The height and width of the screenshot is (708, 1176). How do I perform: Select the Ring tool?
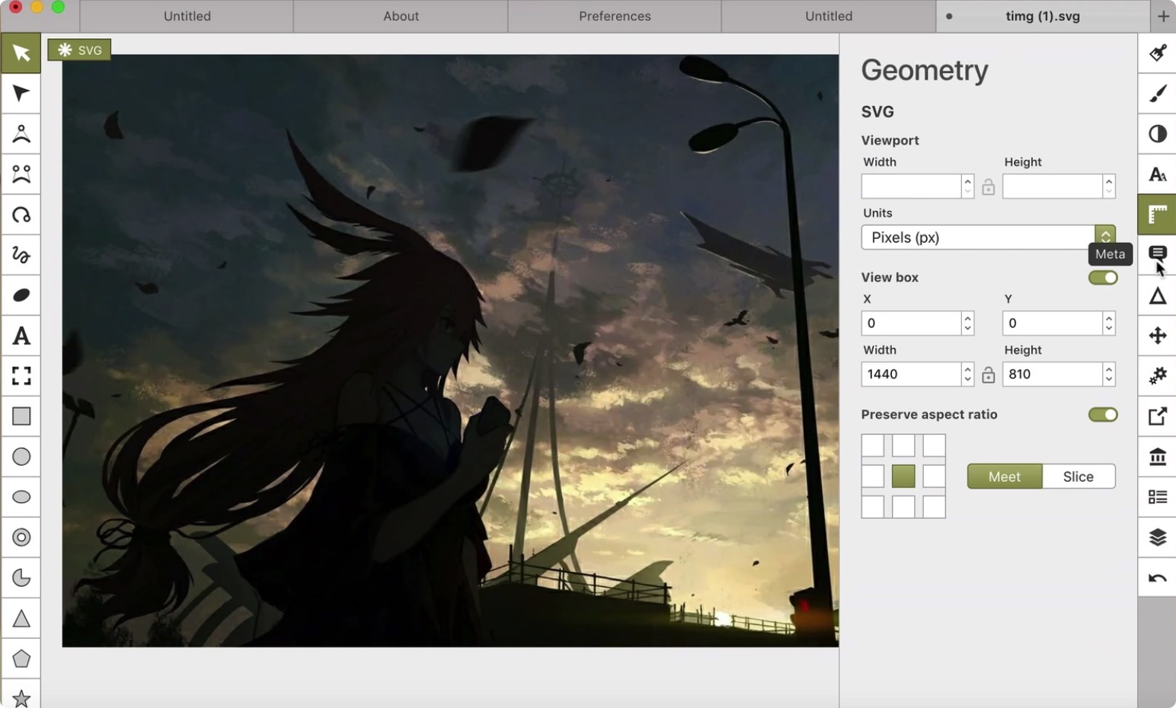point(21,537)
